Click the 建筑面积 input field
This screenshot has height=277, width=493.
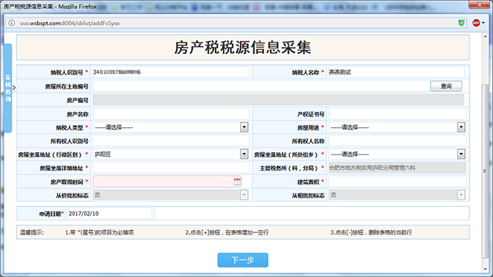coord(397,182)
